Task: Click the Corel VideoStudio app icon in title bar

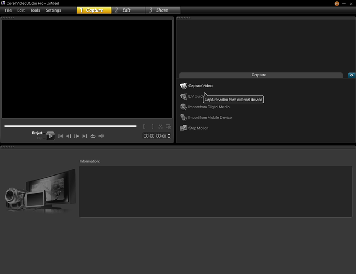Action: point(3,3)
